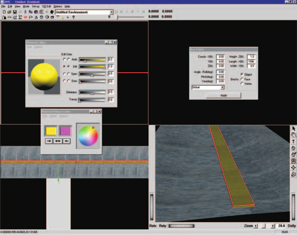Select the arrow pointer tool in 3D viewer
This screenshot has width=297, height=235.
(294, 128)
